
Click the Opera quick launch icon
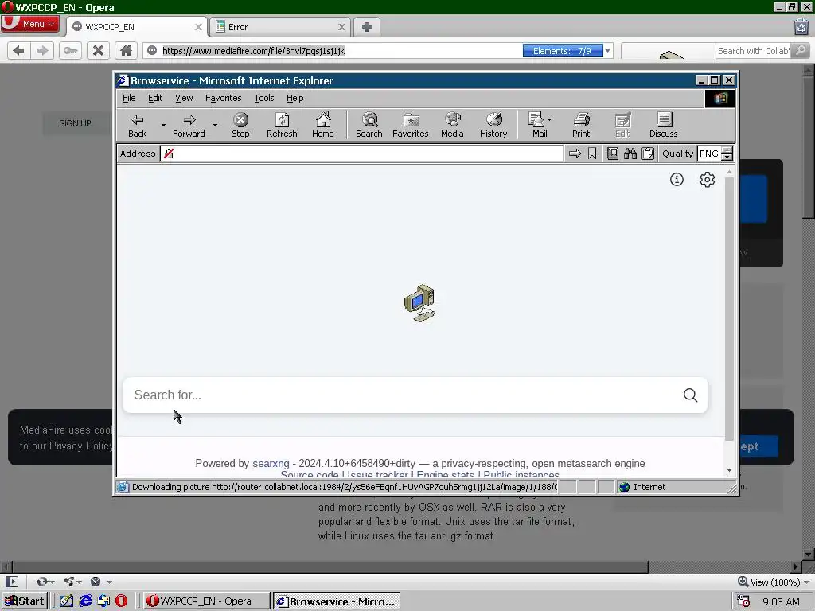(x=121, y=601)
